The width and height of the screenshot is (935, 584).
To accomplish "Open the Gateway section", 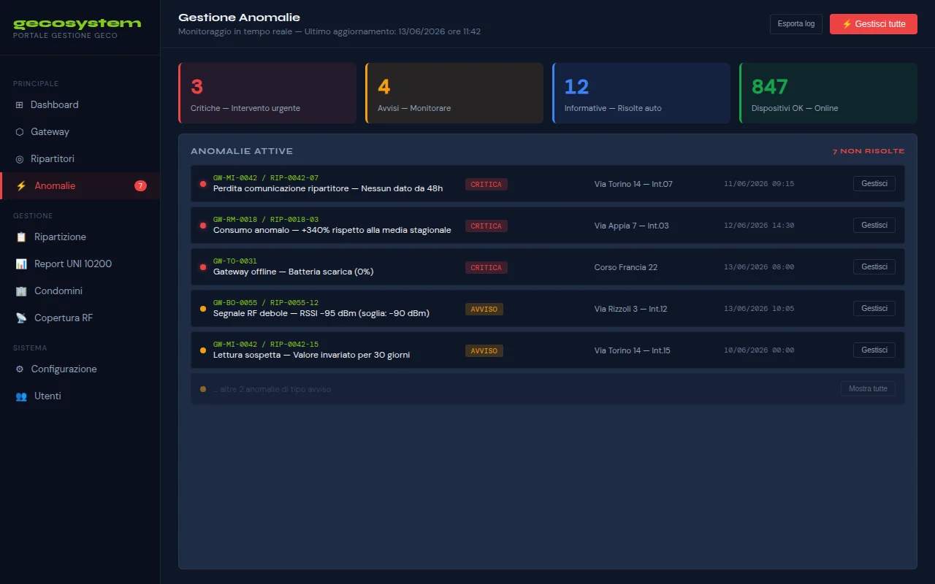I will coord(80,132).
